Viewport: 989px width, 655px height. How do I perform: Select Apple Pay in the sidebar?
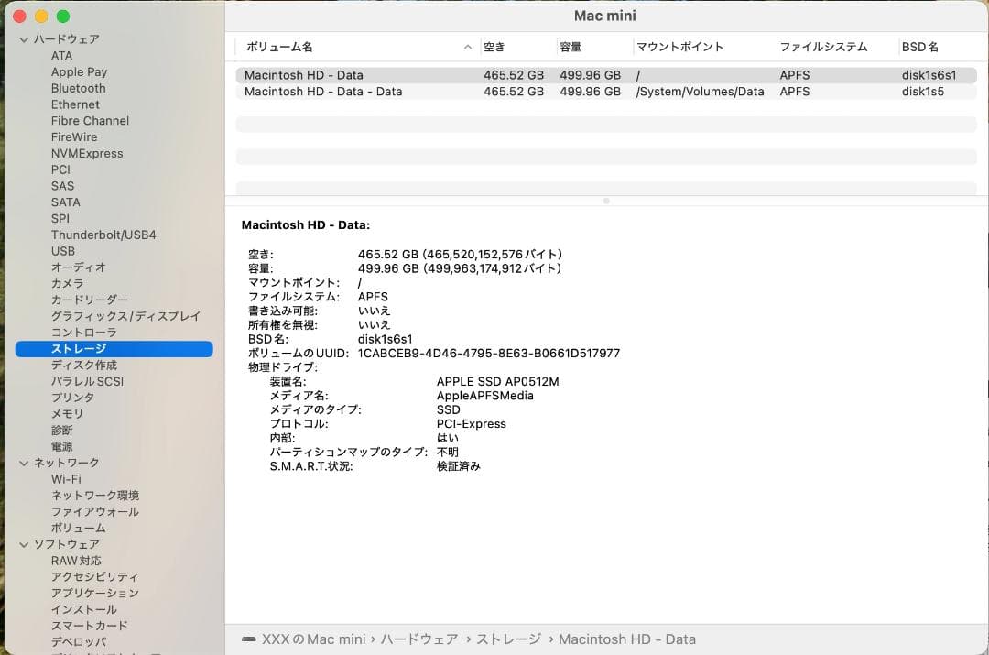click(x=79, y=72)
